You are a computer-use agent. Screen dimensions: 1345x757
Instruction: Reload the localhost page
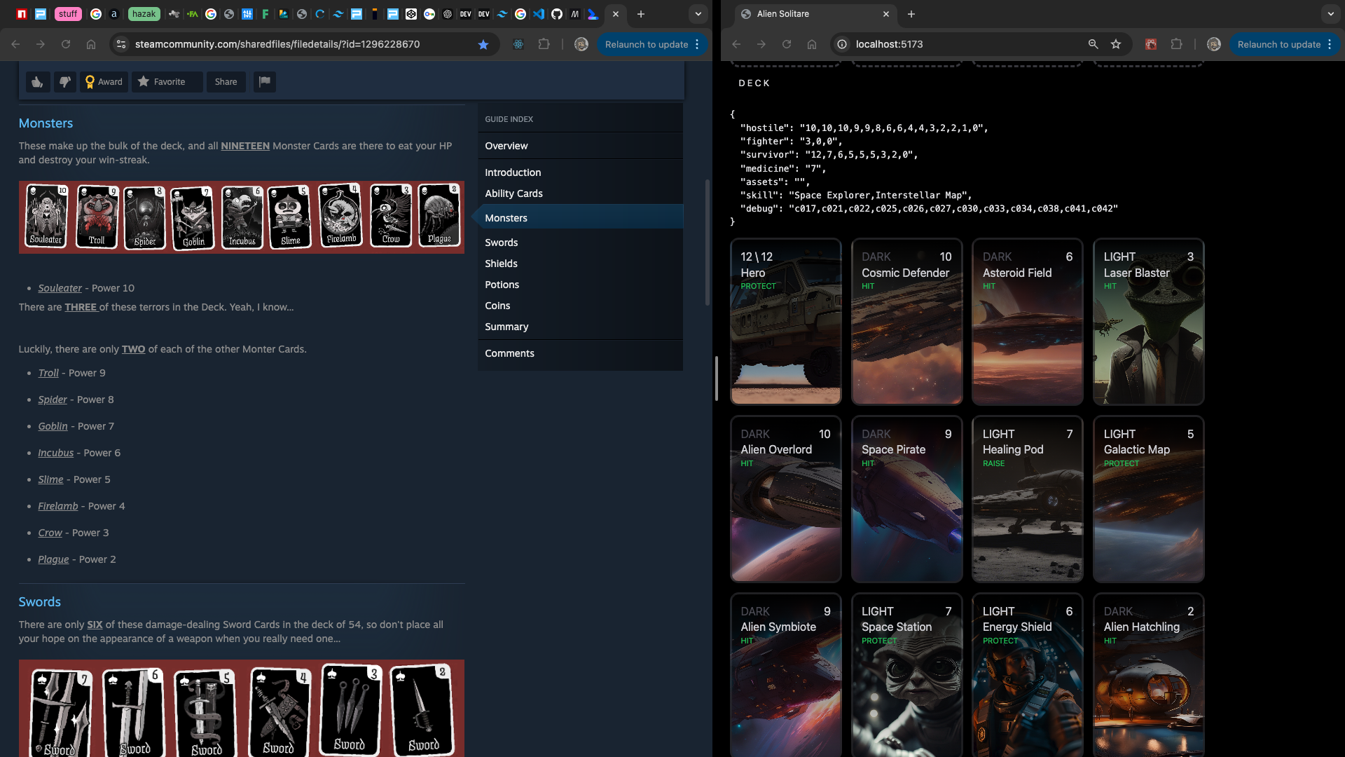coord(787,44)
